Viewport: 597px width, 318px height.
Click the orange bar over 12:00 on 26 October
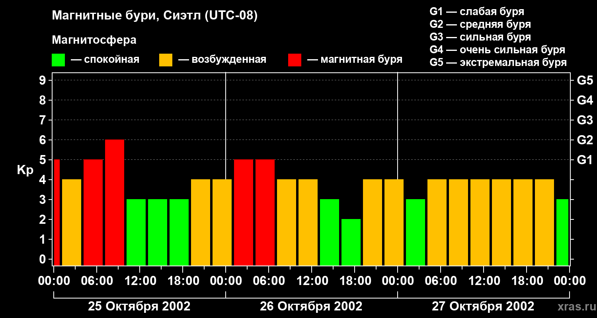pos(308,223)
